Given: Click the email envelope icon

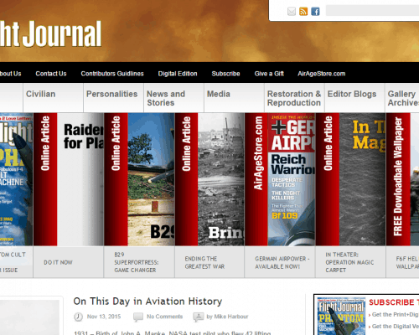Looking at the screenshot, I should pos(292,12).
